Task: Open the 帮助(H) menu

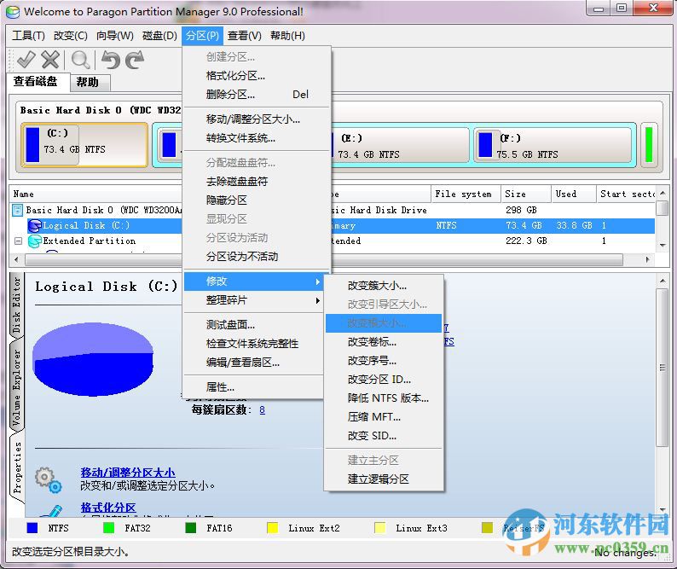Action: coord(287,36)
